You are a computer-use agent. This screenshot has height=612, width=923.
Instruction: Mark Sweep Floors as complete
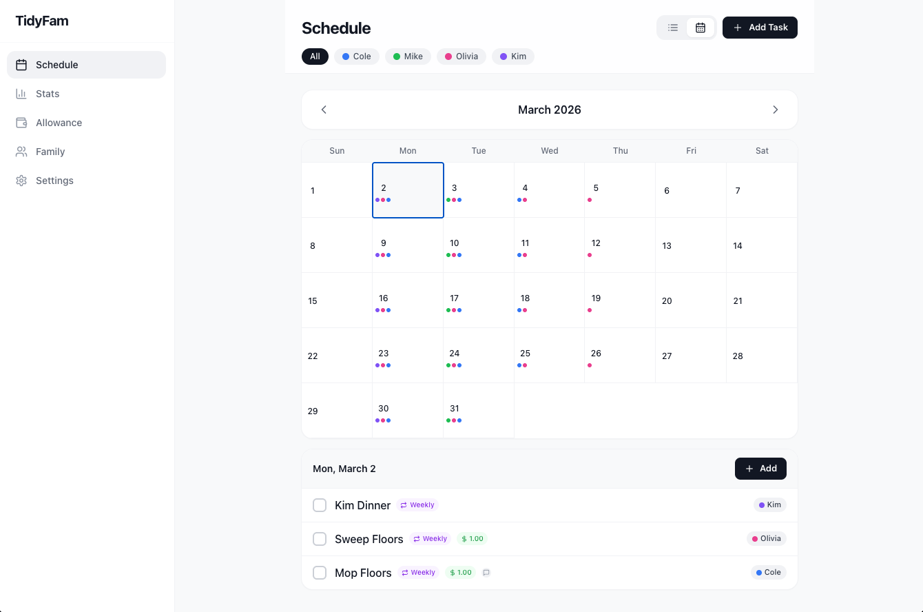click(x=320, y=538)
